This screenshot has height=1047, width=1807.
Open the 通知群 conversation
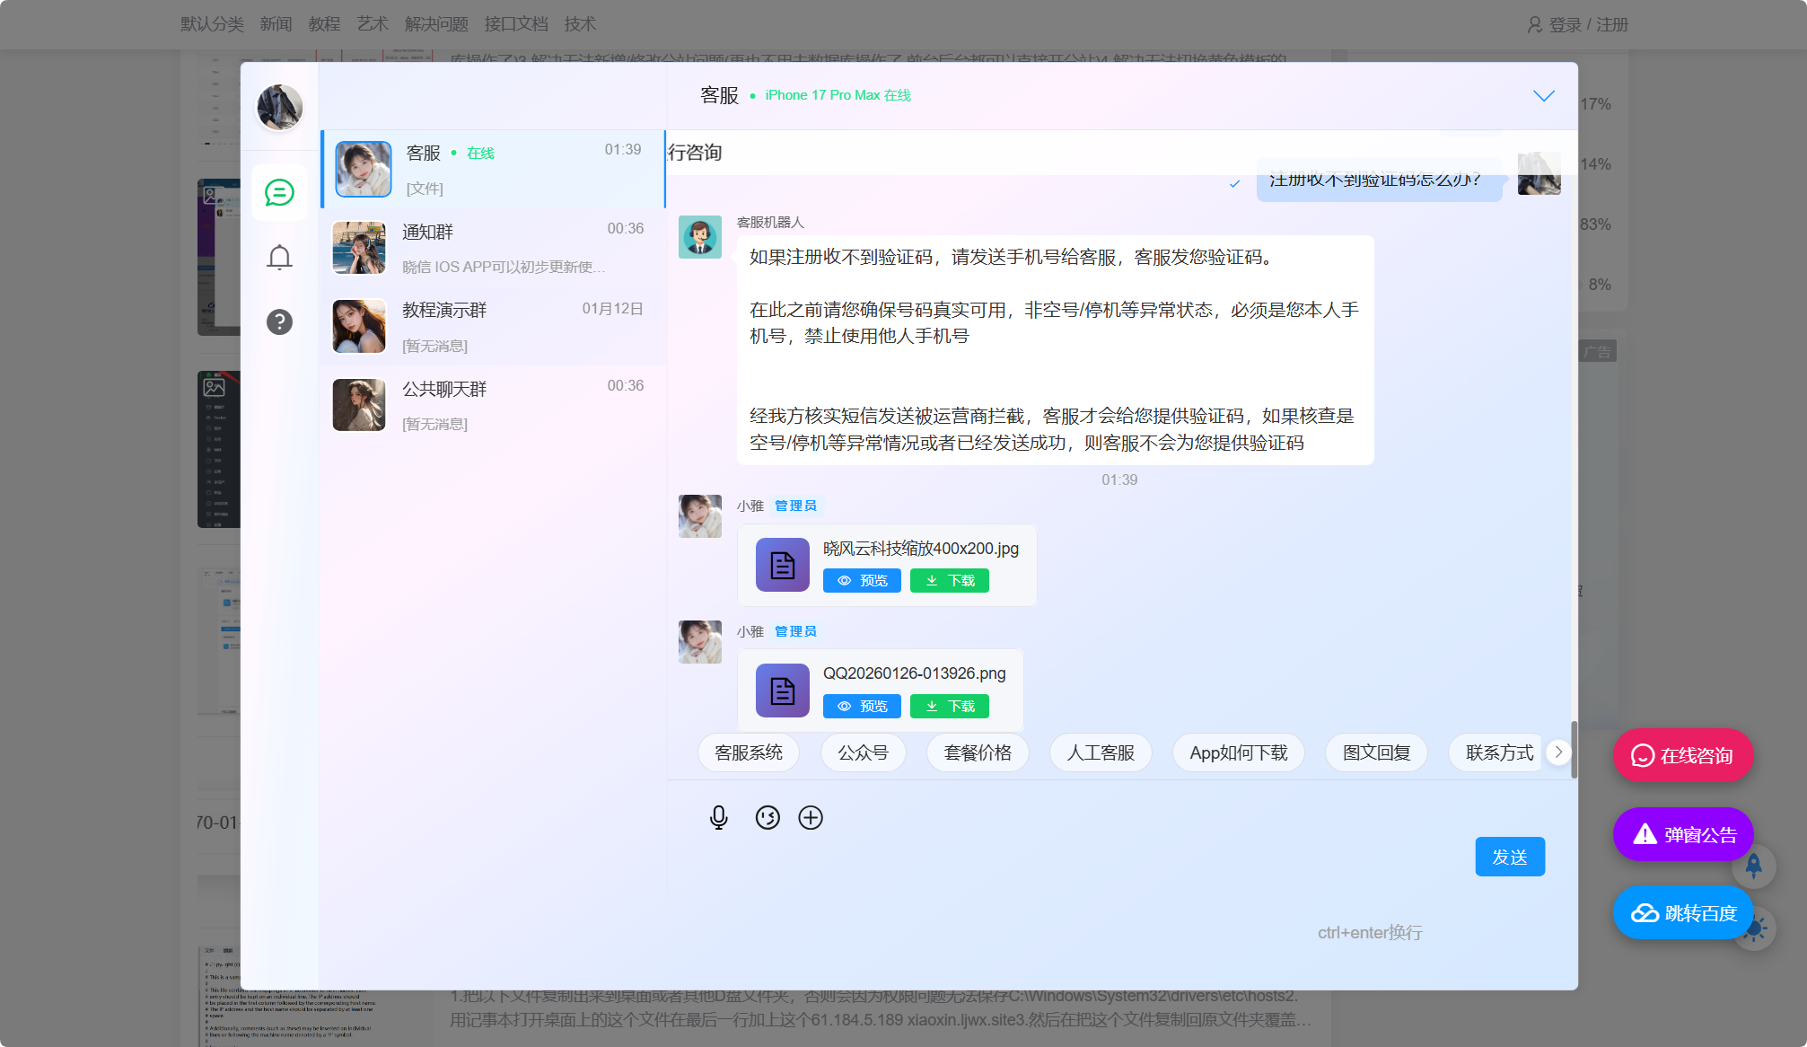492,247
